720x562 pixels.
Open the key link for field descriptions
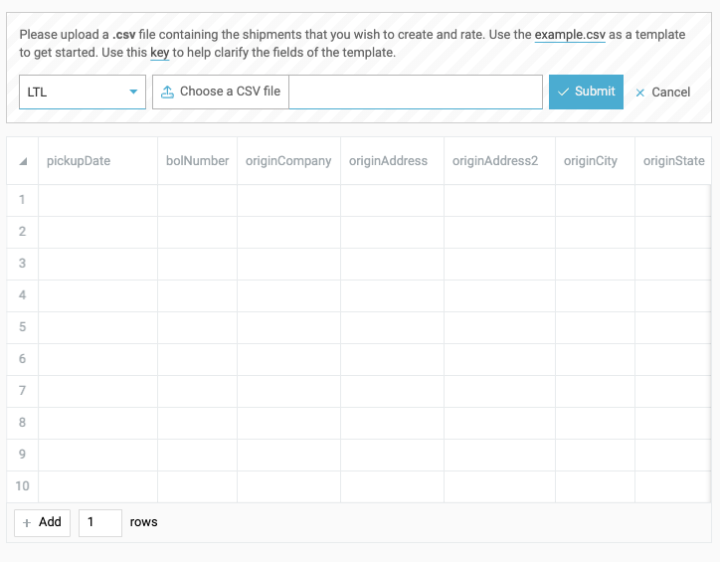(x=159, y=53)
